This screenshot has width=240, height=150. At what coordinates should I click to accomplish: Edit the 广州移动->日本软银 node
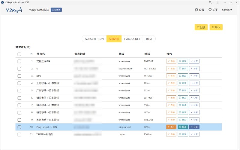pos(183,90)
